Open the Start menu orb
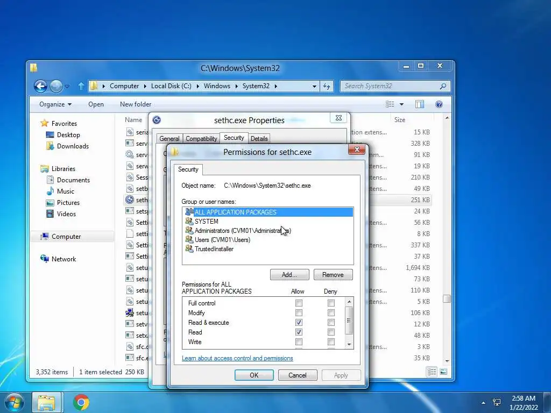 point(14,402)
